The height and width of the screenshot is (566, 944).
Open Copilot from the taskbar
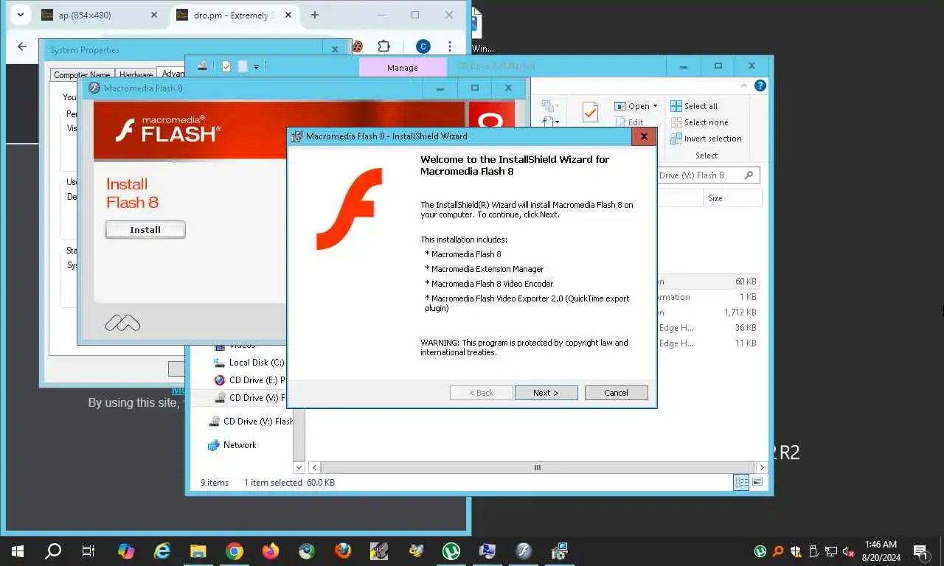[x=126, y=551]
